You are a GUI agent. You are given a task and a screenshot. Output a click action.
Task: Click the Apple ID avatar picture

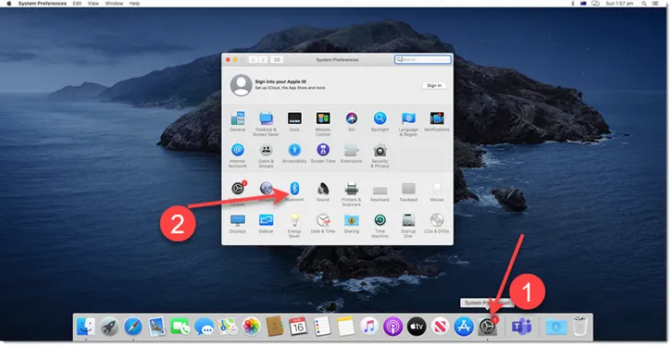pos(241,85)
